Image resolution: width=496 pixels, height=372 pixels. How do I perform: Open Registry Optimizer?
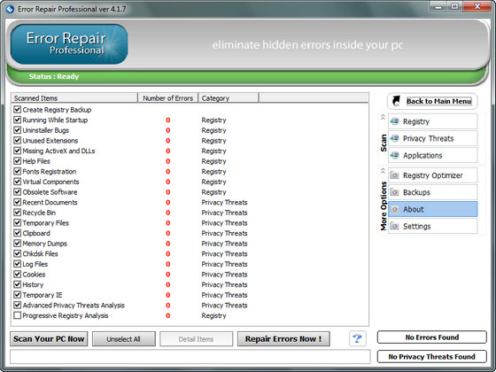point(433,175)
